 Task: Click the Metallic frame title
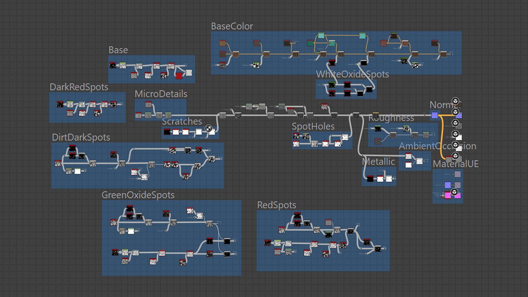click(x=379, y=162)
